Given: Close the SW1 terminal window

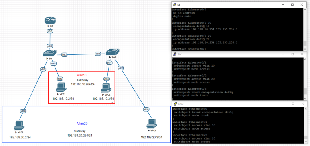Looking at the screenshot, I should (302, 54).
